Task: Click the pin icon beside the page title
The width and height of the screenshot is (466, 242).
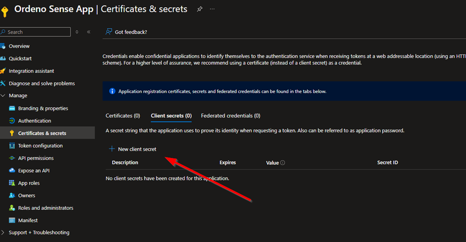Action: coord(199,9)
